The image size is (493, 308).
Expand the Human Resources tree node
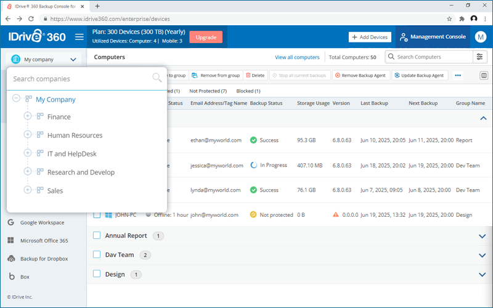[28, 134]
